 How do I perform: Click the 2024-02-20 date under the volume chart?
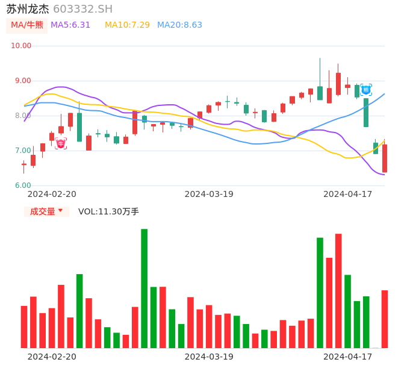tap(52, 357)
